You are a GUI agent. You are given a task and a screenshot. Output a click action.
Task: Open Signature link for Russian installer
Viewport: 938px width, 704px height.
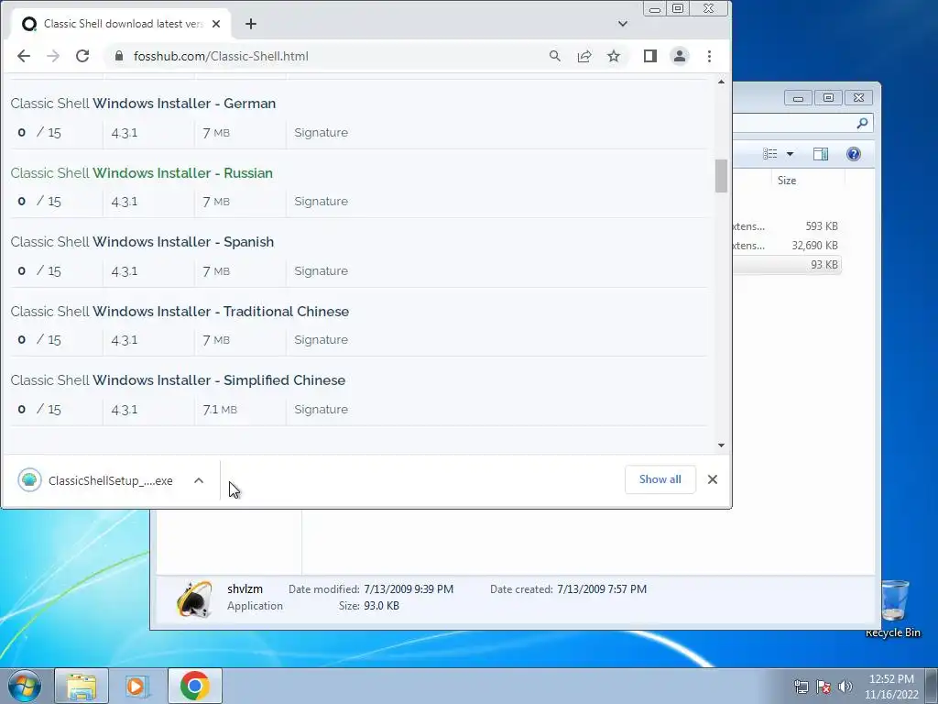[321, 201]
